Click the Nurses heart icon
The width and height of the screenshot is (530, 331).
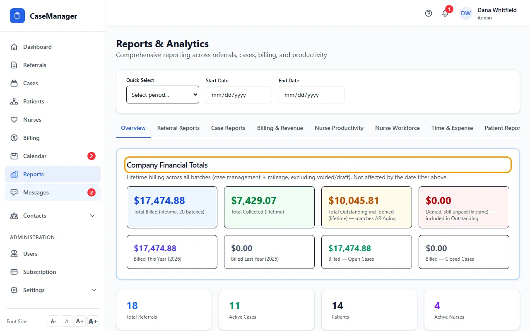14,120
